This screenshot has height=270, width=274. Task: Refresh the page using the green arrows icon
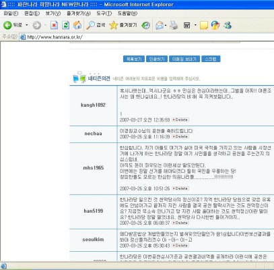(x=65, y=25)
